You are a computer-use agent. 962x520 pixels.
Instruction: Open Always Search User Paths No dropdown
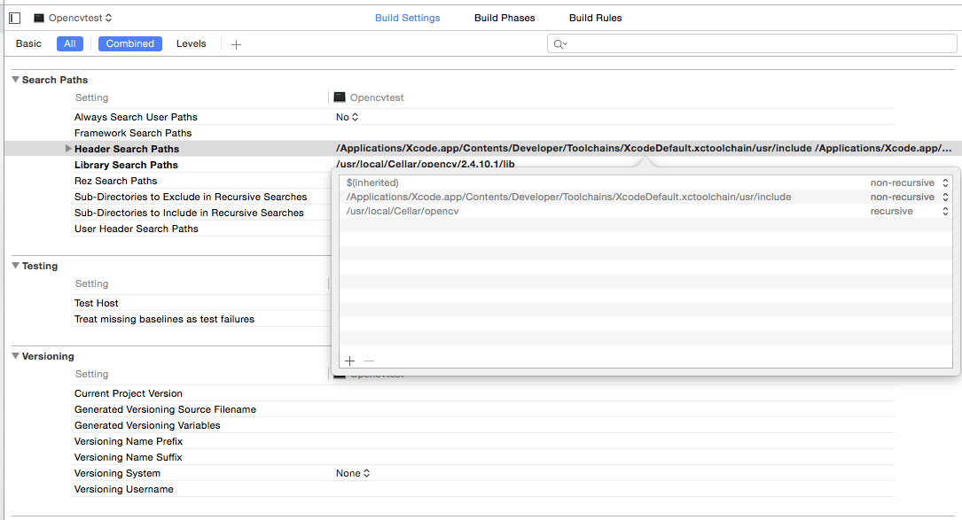(x=347, y=117)
